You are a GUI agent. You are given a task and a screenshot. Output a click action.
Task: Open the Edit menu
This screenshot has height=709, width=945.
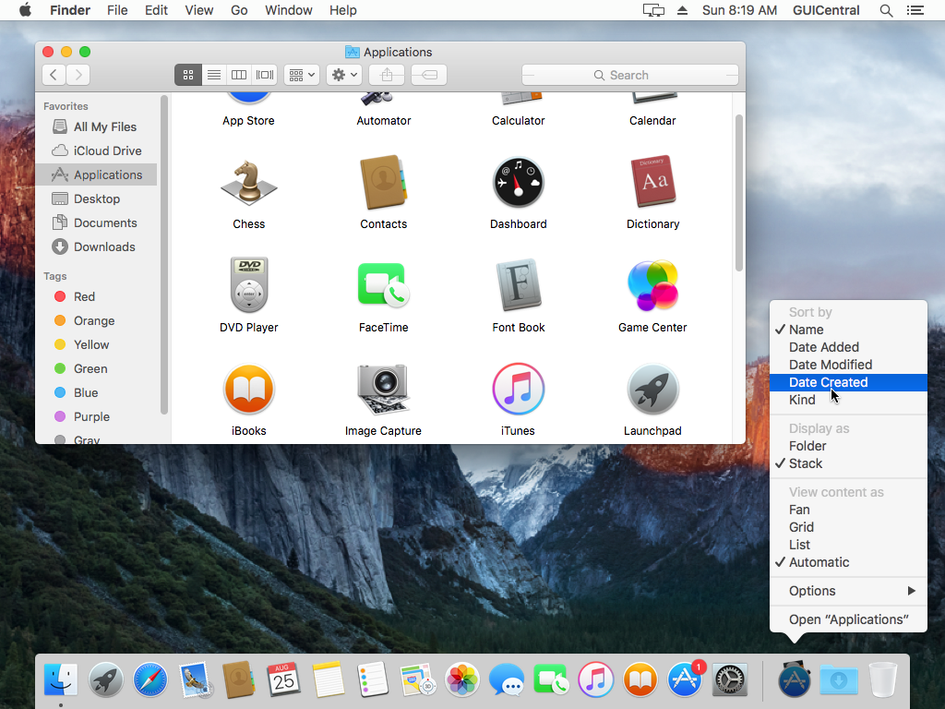click(156, 10)
